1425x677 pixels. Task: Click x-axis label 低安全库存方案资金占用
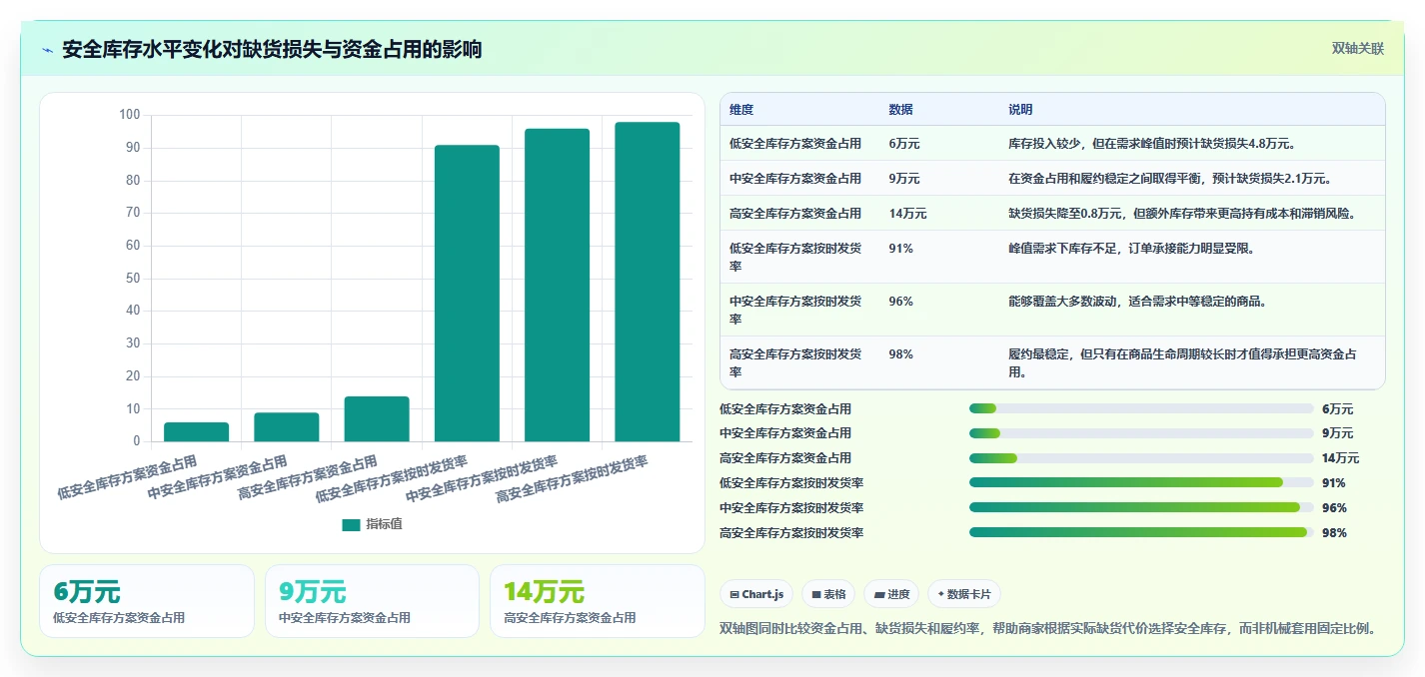(128, 477)
